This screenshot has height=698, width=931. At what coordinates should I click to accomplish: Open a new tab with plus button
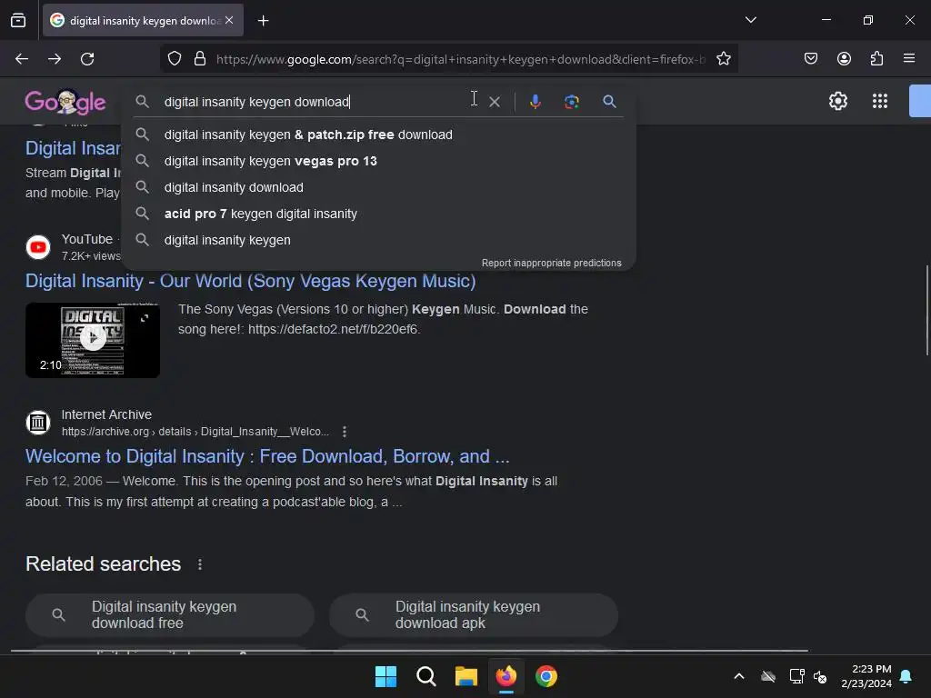[x=263, y=21]
